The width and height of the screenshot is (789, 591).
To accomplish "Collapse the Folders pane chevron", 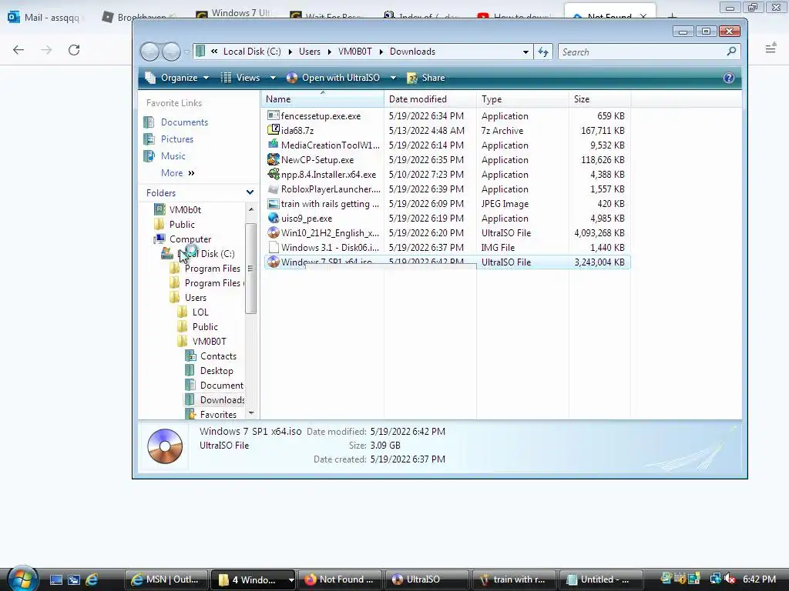I will [250, 192].
